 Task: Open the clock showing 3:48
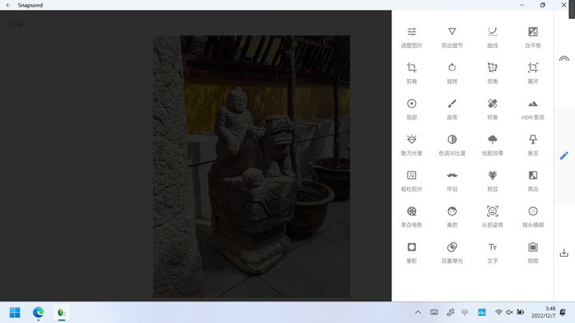coord(544,312)
